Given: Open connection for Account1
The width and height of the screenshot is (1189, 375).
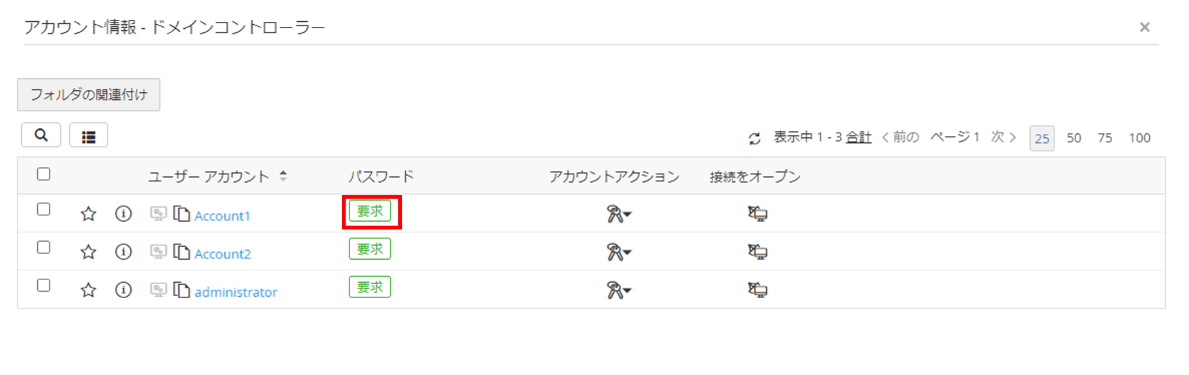Looking at the screenshot, I should (757, 214).
